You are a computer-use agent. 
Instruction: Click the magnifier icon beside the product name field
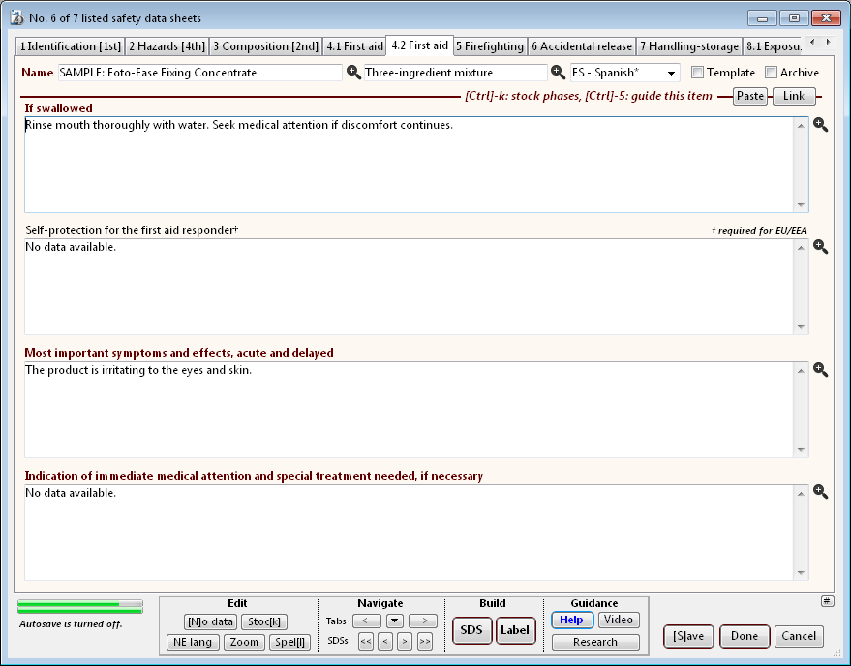pos(353,73)
